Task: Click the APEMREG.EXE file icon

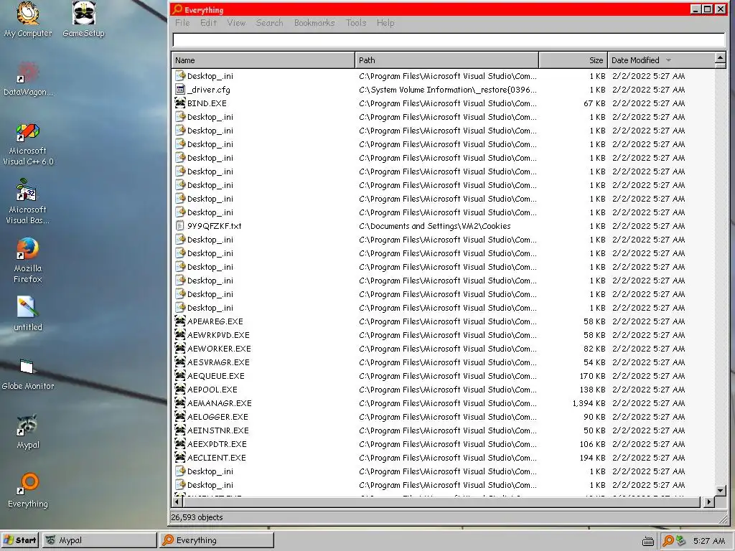Action: (180, 321)
